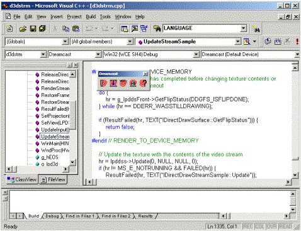Select WinMain in the class tree
Viewport: 301px width, 231px height.
coord(55,144)
